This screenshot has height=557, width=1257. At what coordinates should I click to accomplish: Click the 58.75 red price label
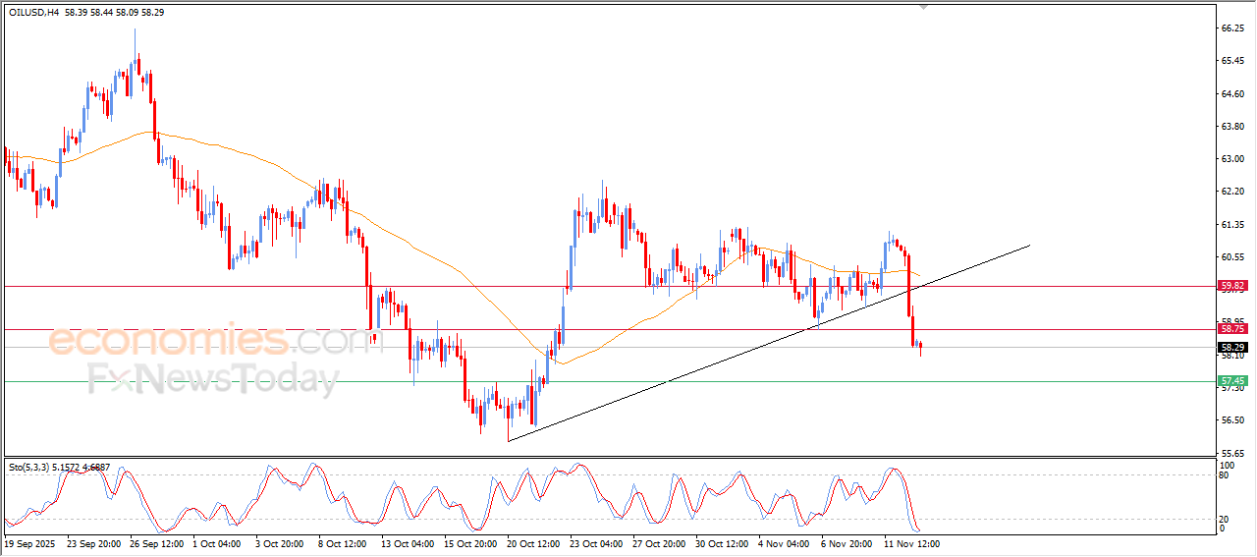(1231, 329)
